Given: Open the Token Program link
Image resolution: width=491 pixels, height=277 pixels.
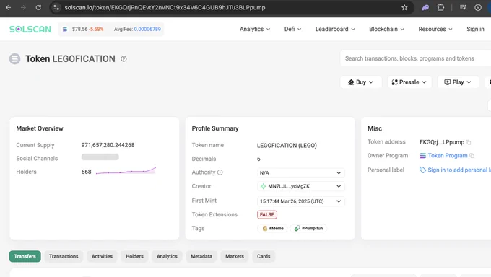Looking at the screenshot, I should [x=448, y=156].
